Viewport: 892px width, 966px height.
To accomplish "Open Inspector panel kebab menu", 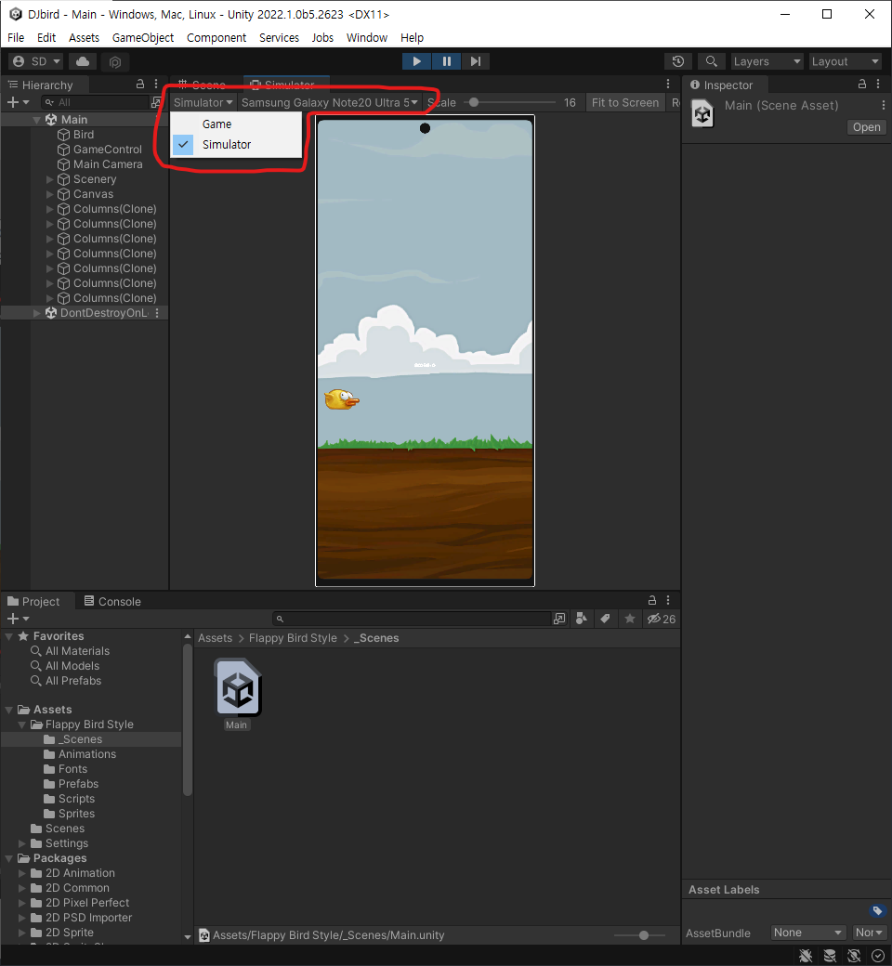I will [878, 85].
